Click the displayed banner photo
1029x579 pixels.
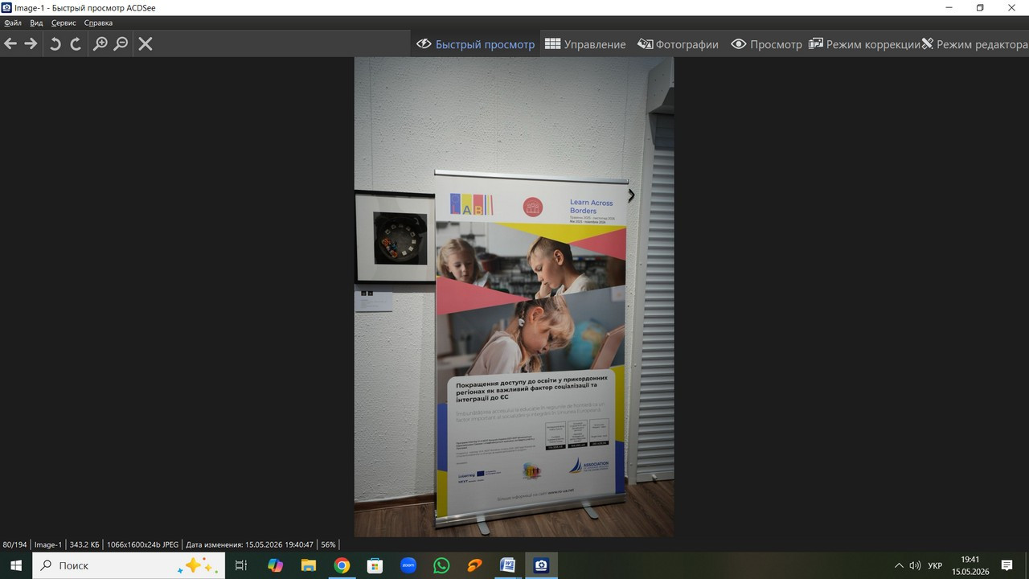click(514, 297)
